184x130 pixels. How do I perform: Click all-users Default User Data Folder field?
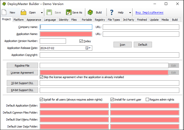(74, 127)
